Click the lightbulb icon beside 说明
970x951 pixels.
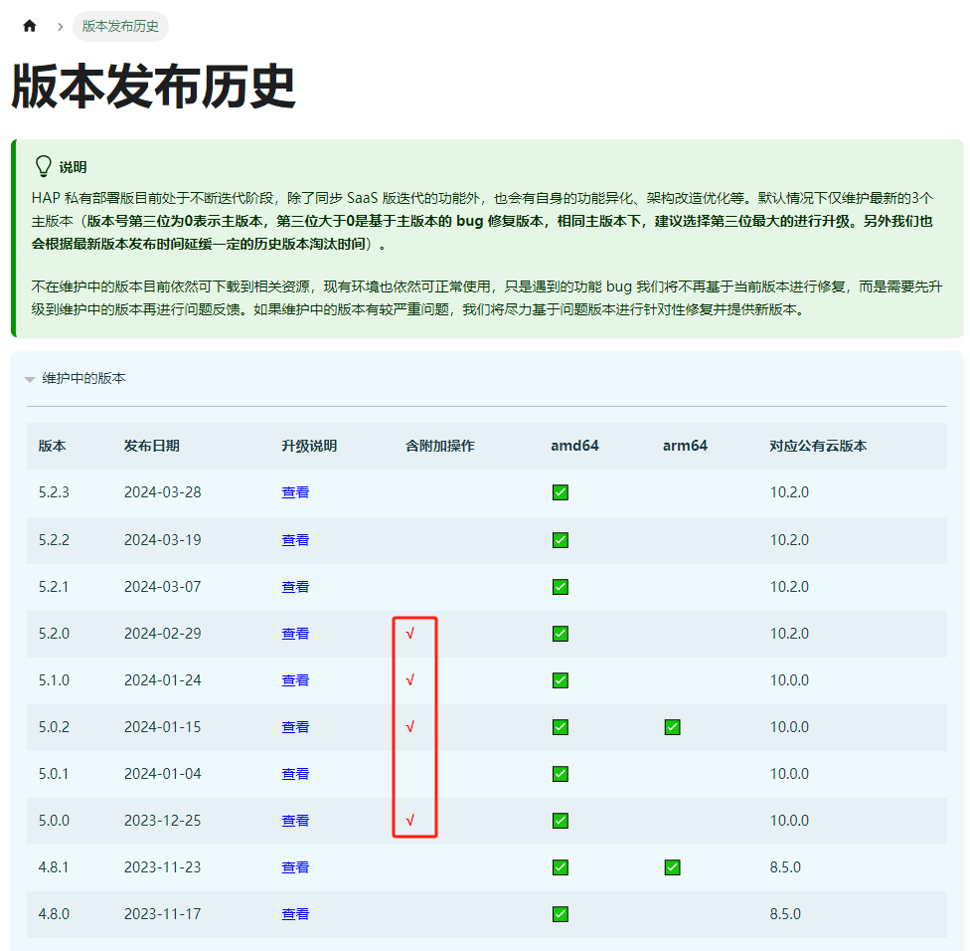[42, 165]
